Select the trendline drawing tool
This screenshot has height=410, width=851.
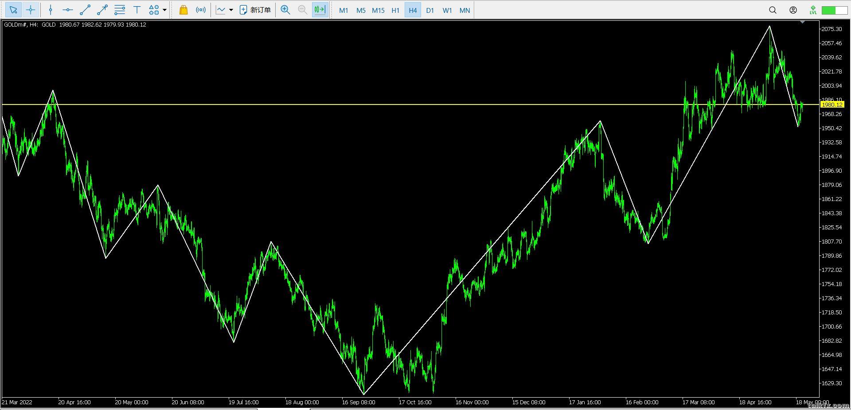coord(85,10)
